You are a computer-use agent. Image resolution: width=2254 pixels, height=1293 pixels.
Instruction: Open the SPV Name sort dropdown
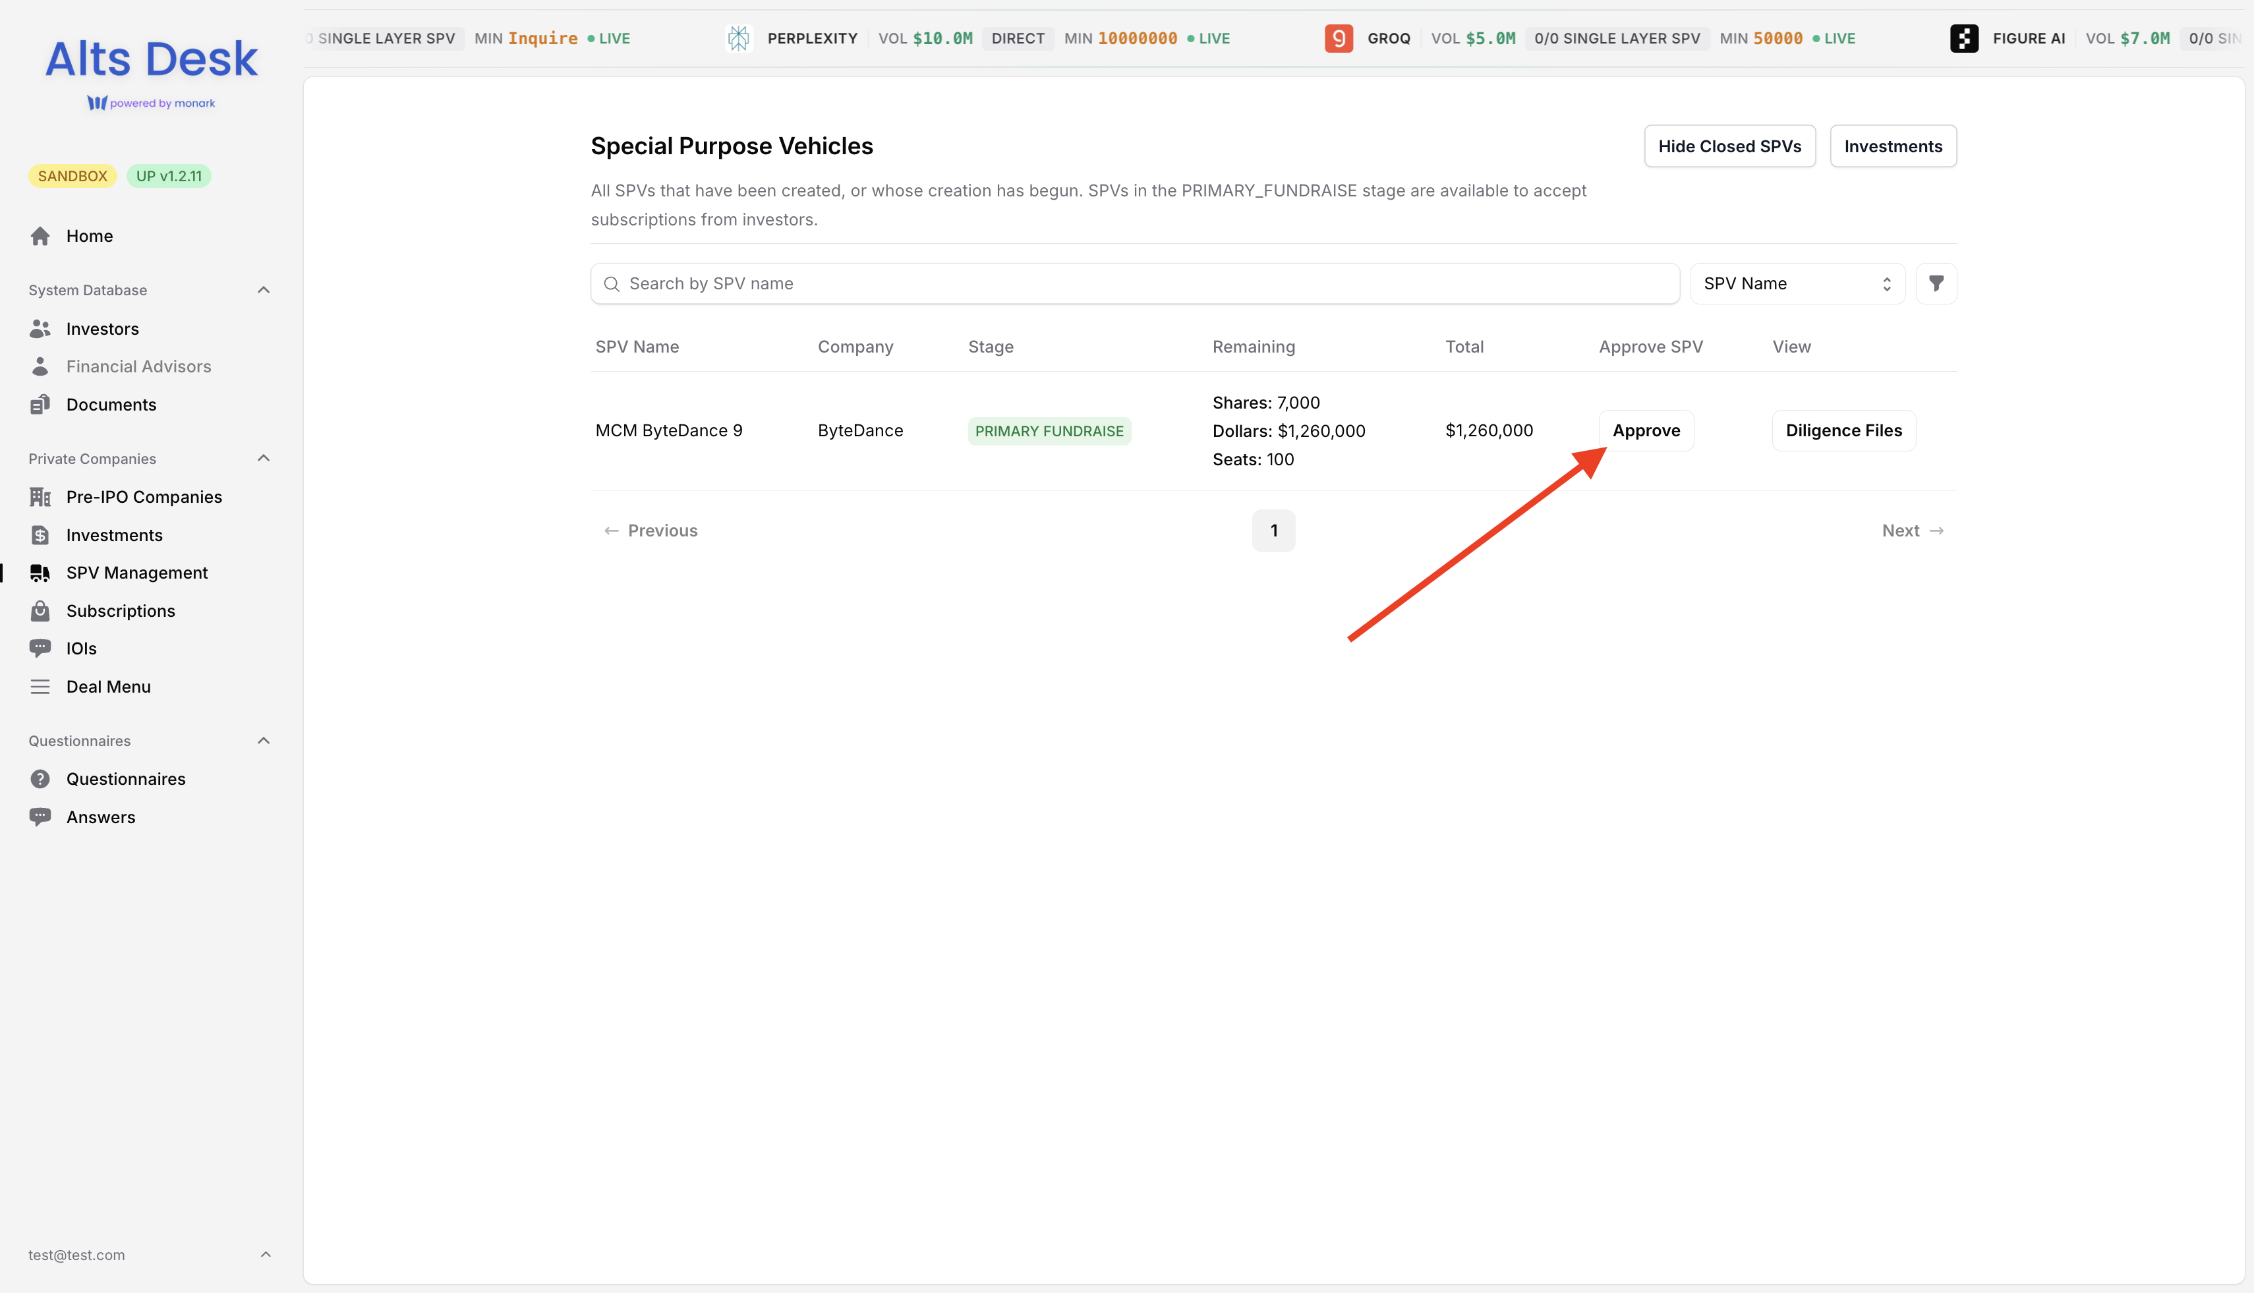click(1797, 283)
